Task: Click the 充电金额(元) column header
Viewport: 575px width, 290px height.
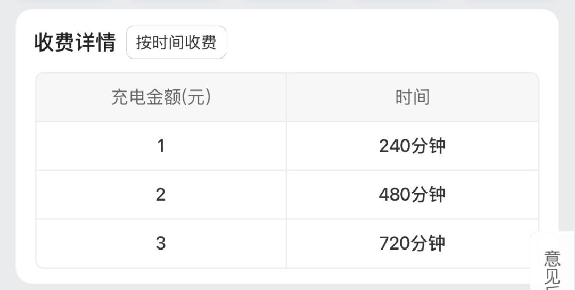Action: pos(161,97)
